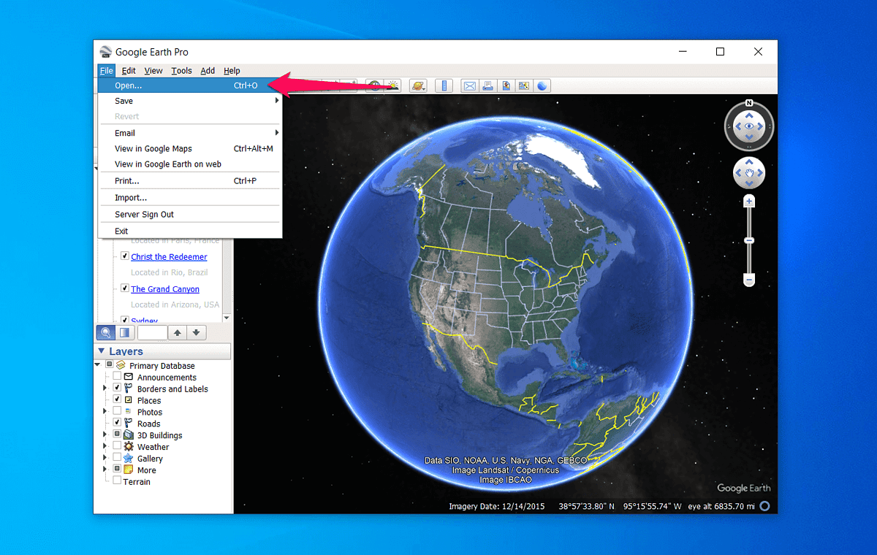Choose Import... from the File menu
877x555 pixels.
click(190, 198)
